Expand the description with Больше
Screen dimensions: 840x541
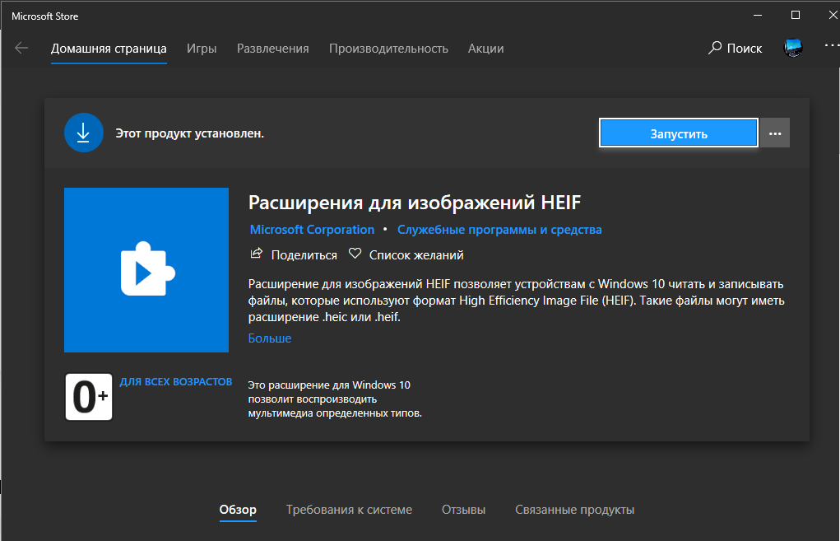[x=270, y=338]
